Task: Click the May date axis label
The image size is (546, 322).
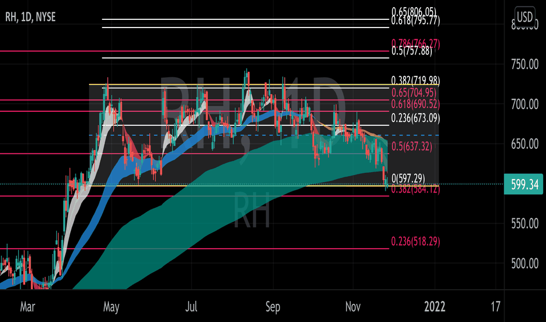Action: coord(111,307)
